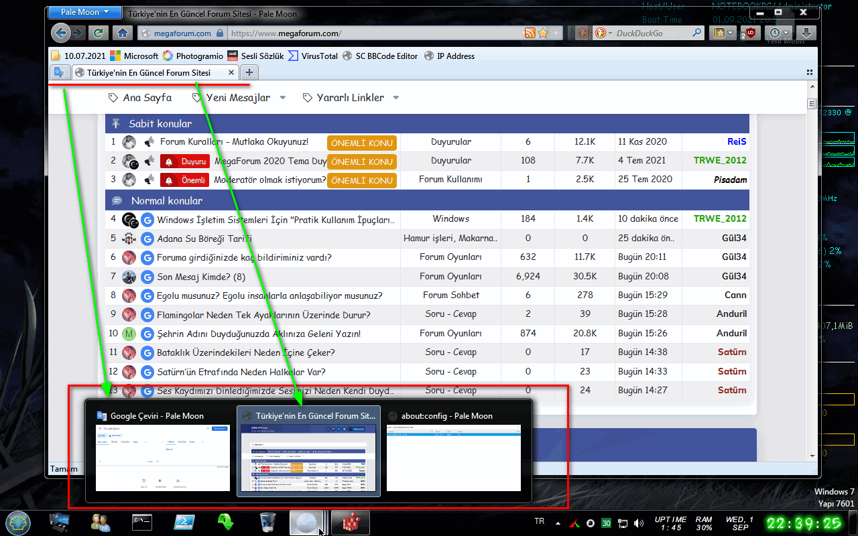
Task: Click the RSS feed icon in the address bar
Action: click(x=529, y=33)
